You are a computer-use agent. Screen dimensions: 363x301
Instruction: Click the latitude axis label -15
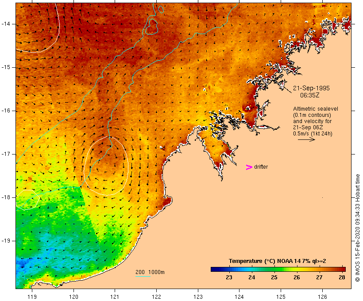click(x=5, y=67)
